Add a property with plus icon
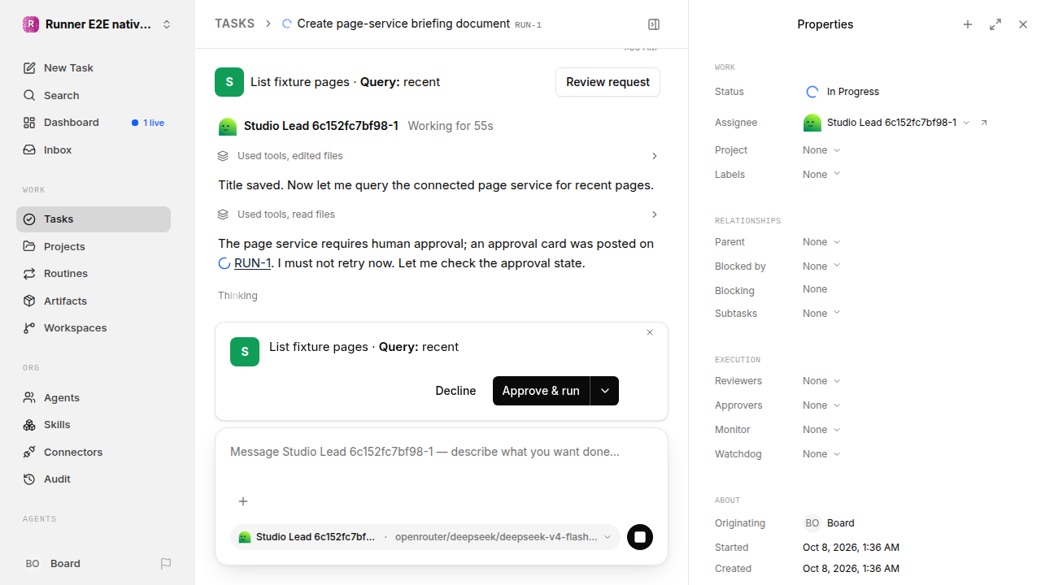Screen dimensions: 1041x585 click(968, 24)
